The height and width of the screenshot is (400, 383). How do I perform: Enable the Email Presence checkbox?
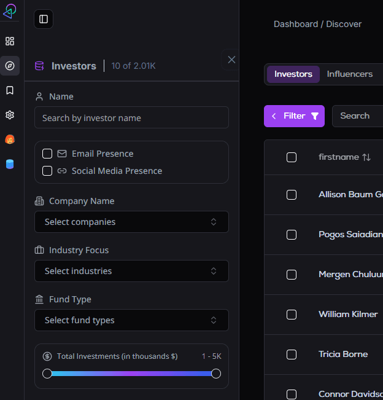(47, 154)
